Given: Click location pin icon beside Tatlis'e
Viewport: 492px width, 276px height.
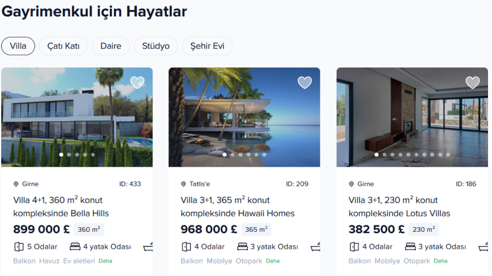Looking at the screenshot, I should pos(184,184).
